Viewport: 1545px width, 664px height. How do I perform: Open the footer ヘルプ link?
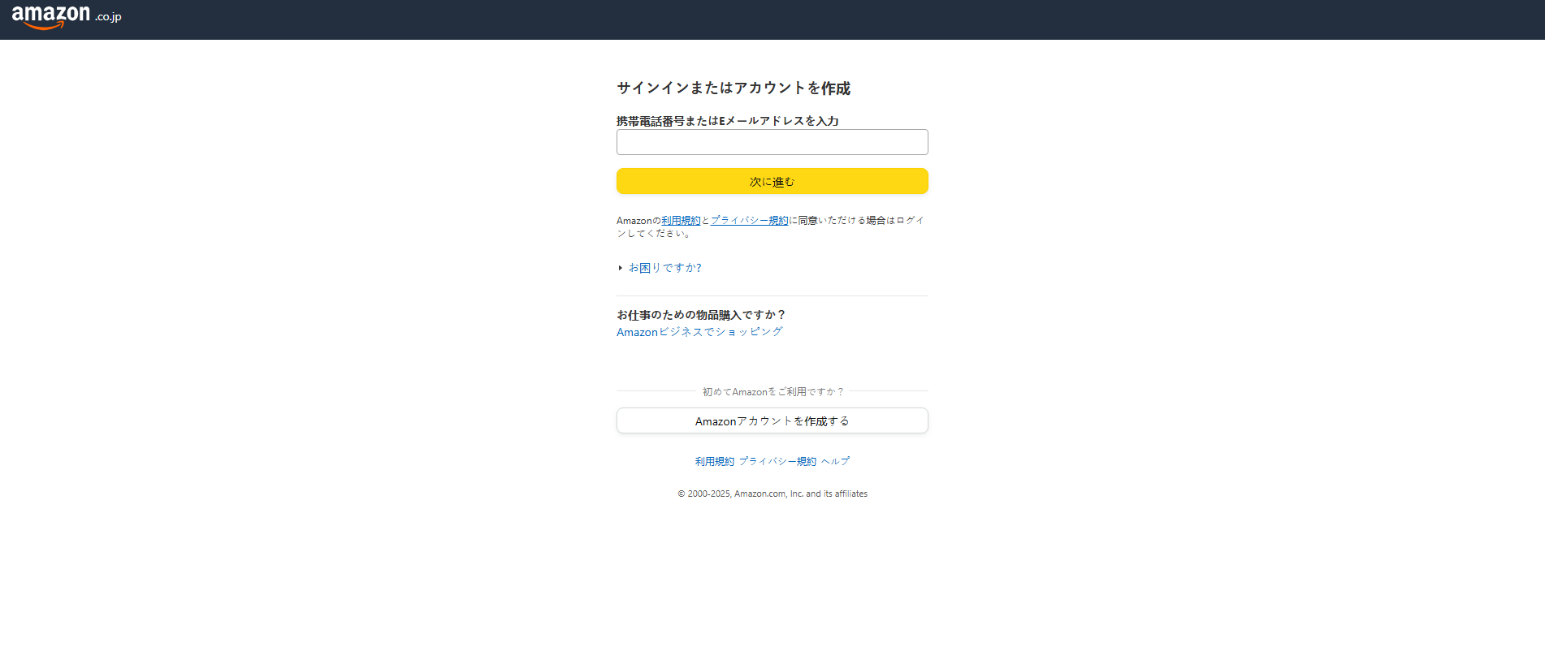click(835, 461)
